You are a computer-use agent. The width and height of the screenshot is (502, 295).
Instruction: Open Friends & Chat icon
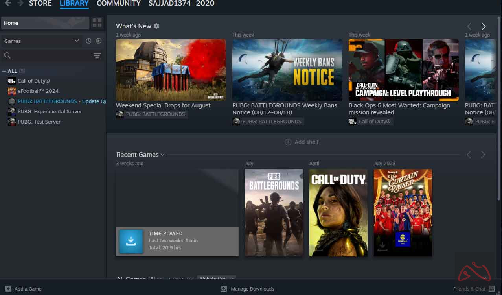492,289
